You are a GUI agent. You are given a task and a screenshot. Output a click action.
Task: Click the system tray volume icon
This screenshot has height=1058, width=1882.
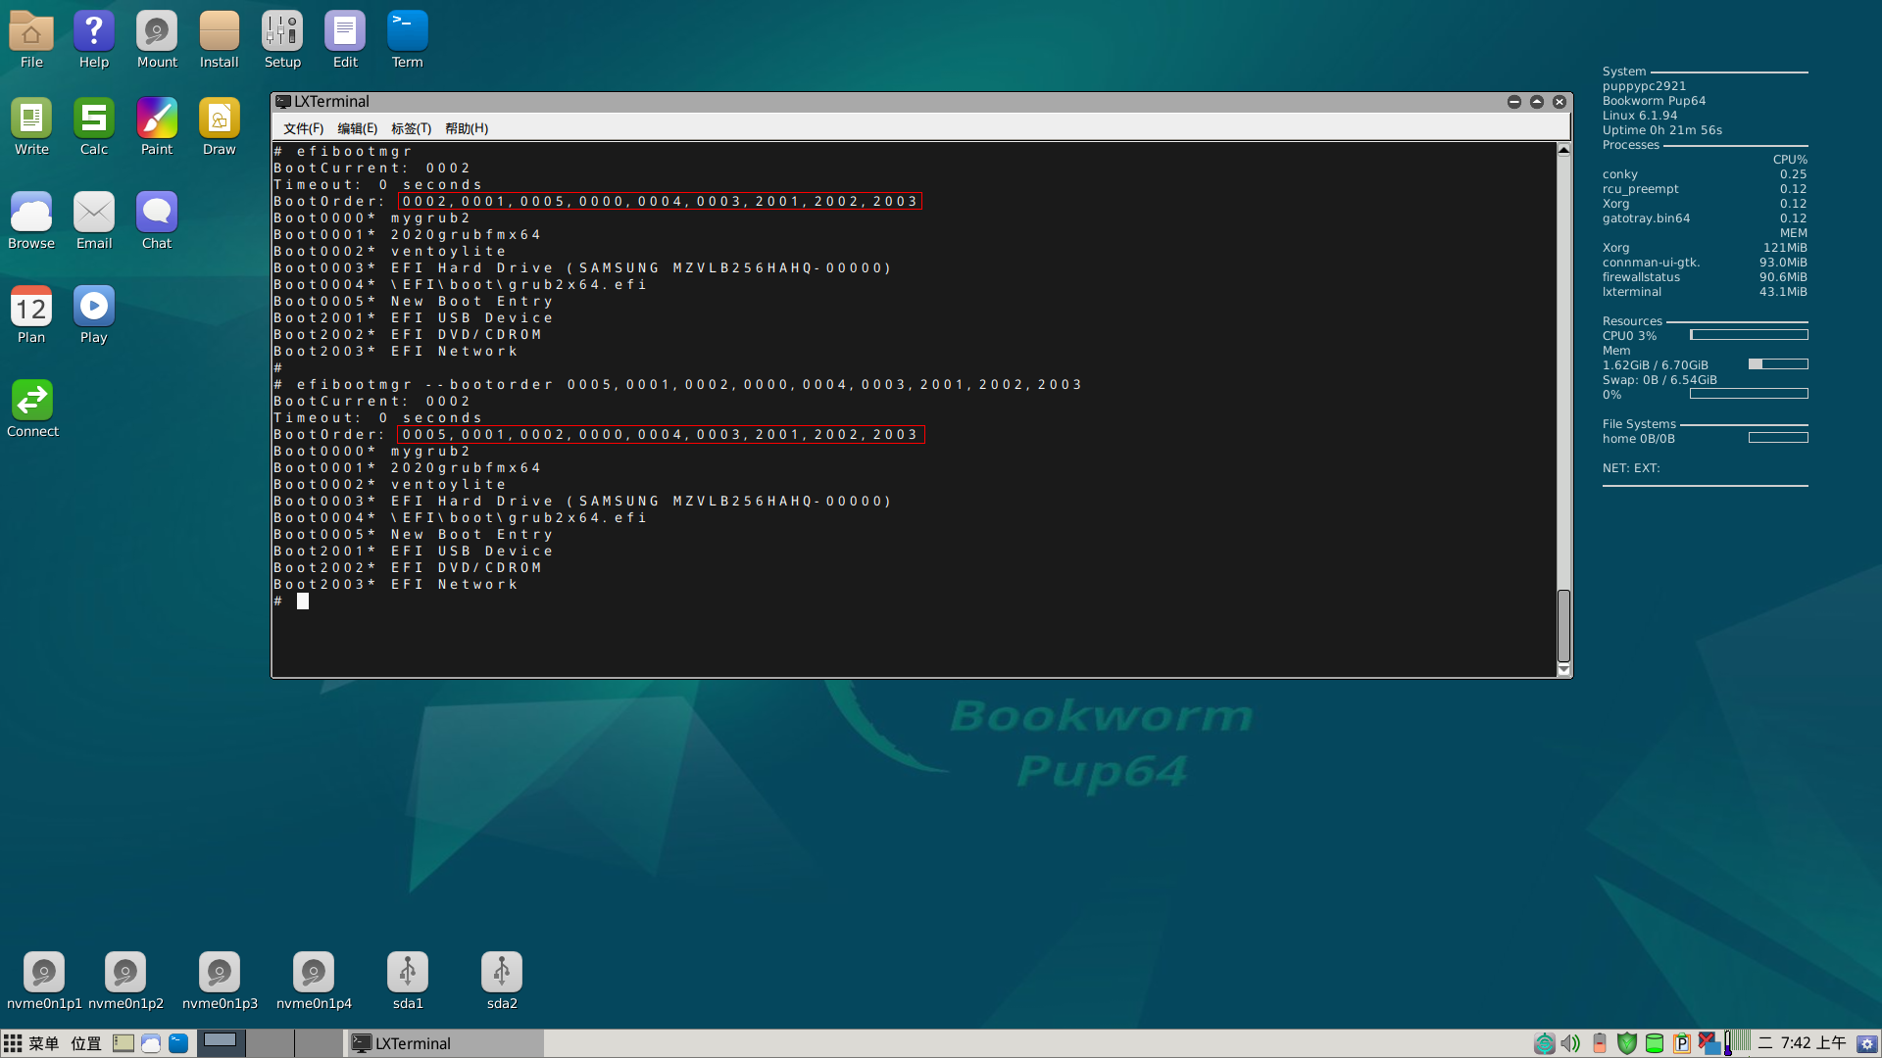click(x=1569, y=1042)
